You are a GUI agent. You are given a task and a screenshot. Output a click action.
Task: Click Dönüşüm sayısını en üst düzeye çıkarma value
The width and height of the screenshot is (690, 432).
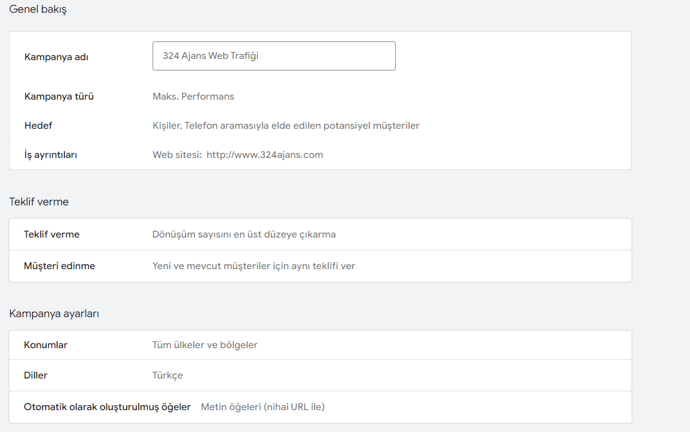(x=244, y=235)
